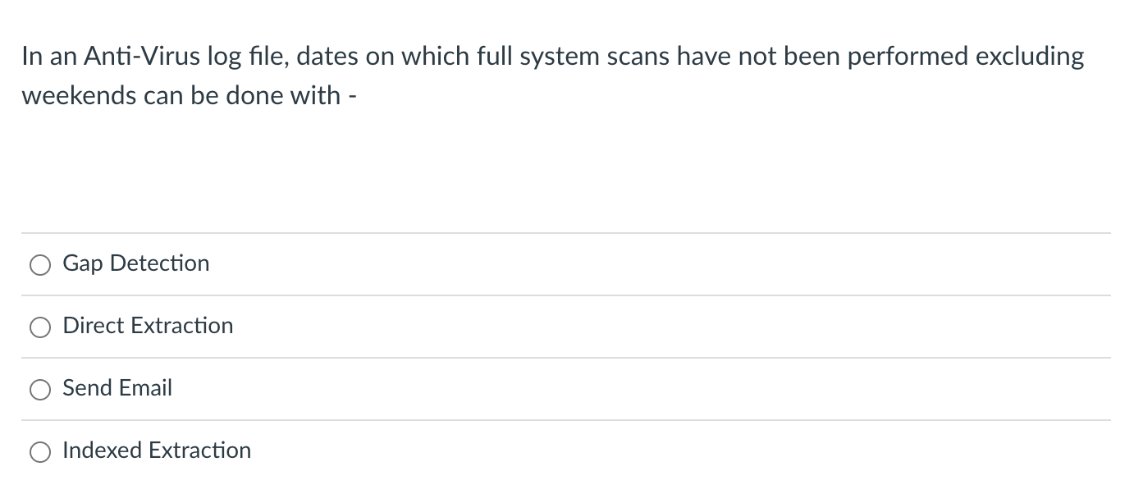This screenshot has height=494, width=1134.
Task: Mark the Send Email radio button
Action: [x=40, y=389]
